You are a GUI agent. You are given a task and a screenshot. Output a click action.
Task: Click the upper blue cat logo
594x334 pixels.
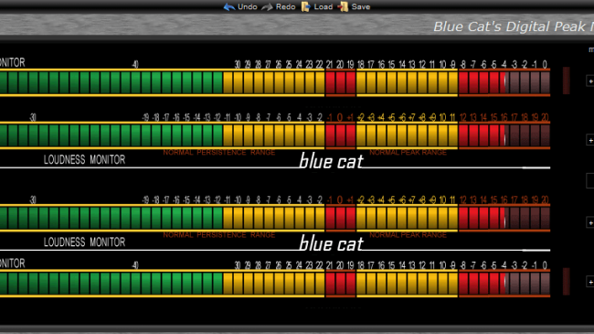point(331,161)
